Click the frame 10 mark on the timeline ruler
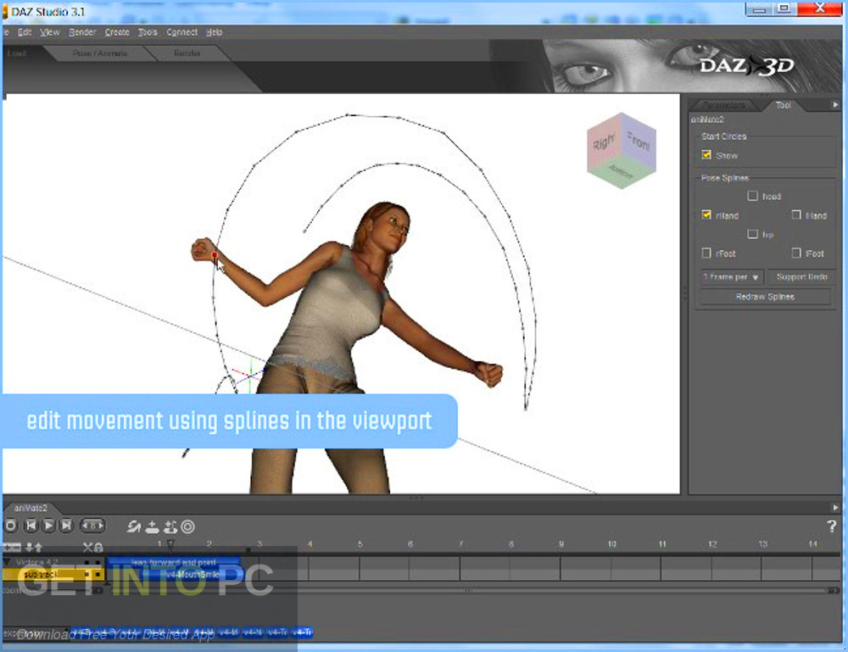The height and width of the screenshot is (652, 848). (x=611, y=543)
